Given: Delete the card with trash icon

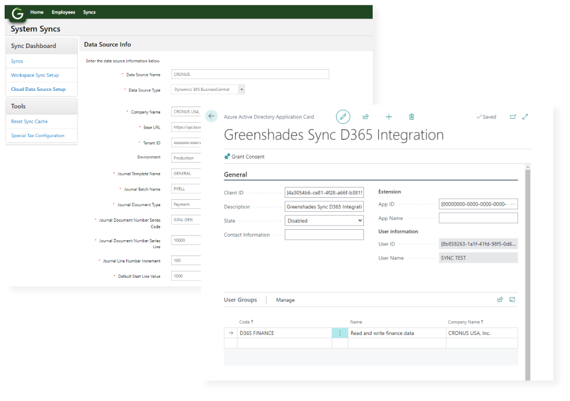Looking at the screenshot, I should pos(411,117).
